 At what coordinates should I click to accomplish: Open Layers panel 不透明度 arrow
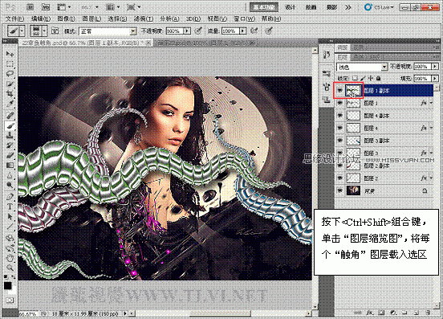(435, 67)
